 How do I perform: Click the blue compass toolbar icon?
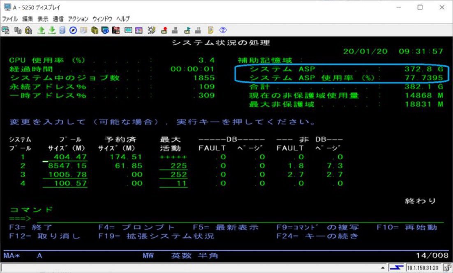click(73, 30)
